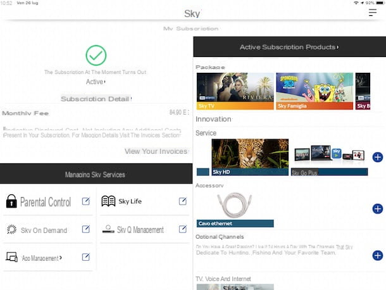Tap the Wi-Fi icon in status bar
The image size is (386, 290).
[356, 3]
